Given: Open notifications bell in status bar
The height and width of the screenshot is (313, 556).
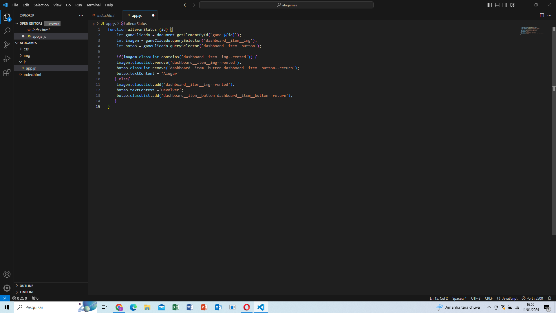Looking at the screenshot, I should tap(550, 298).
